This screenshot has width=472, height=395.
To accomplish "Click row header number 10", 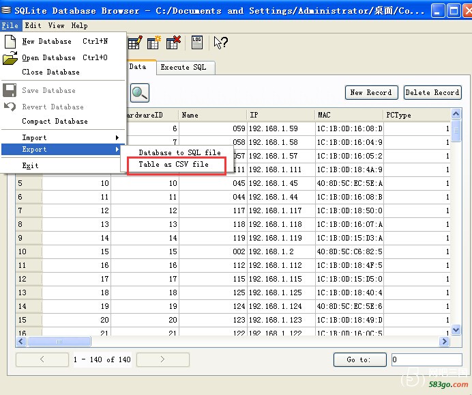I will (x=29, y=251).
